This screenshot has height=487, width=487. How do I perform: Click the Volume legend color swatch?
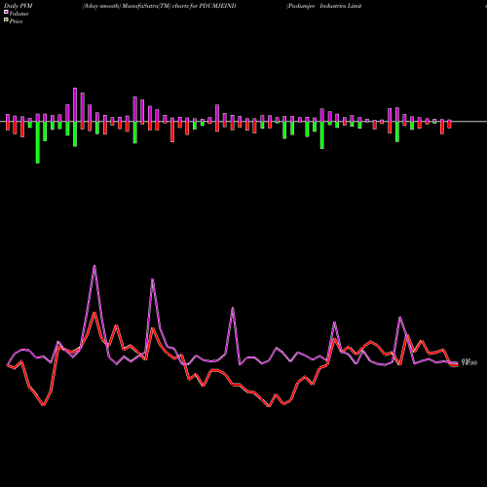[6, 13]
